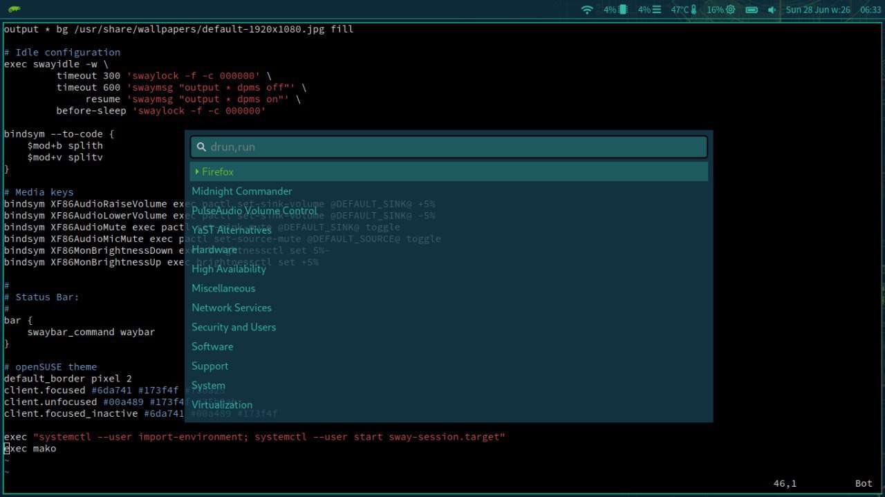Select Miscellaneous in the launcher
Viewport: 885px width, 497px height.
coord(449,288)
